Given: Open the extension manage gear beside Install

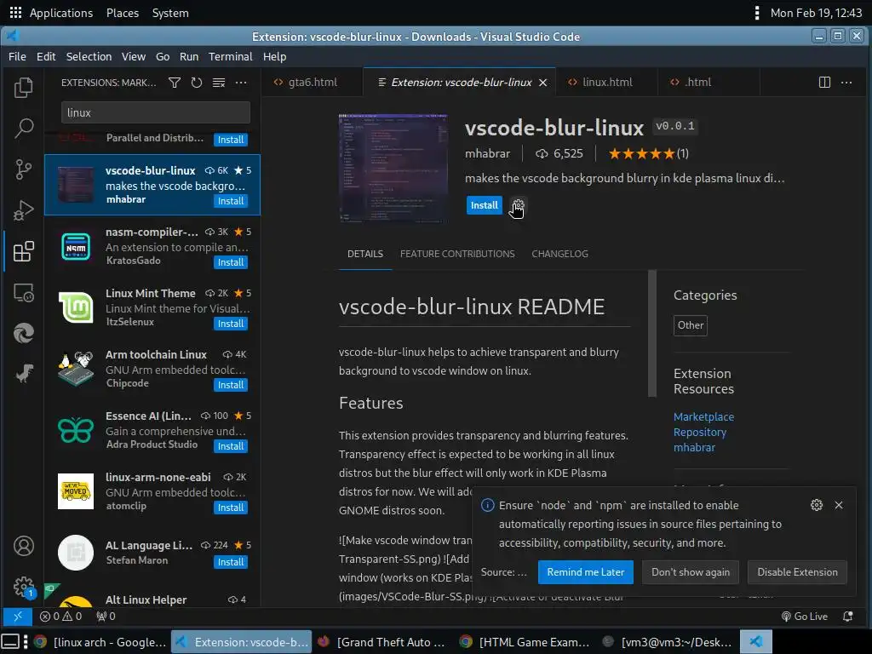Looking at the screenshot, I should coord(518,205).
